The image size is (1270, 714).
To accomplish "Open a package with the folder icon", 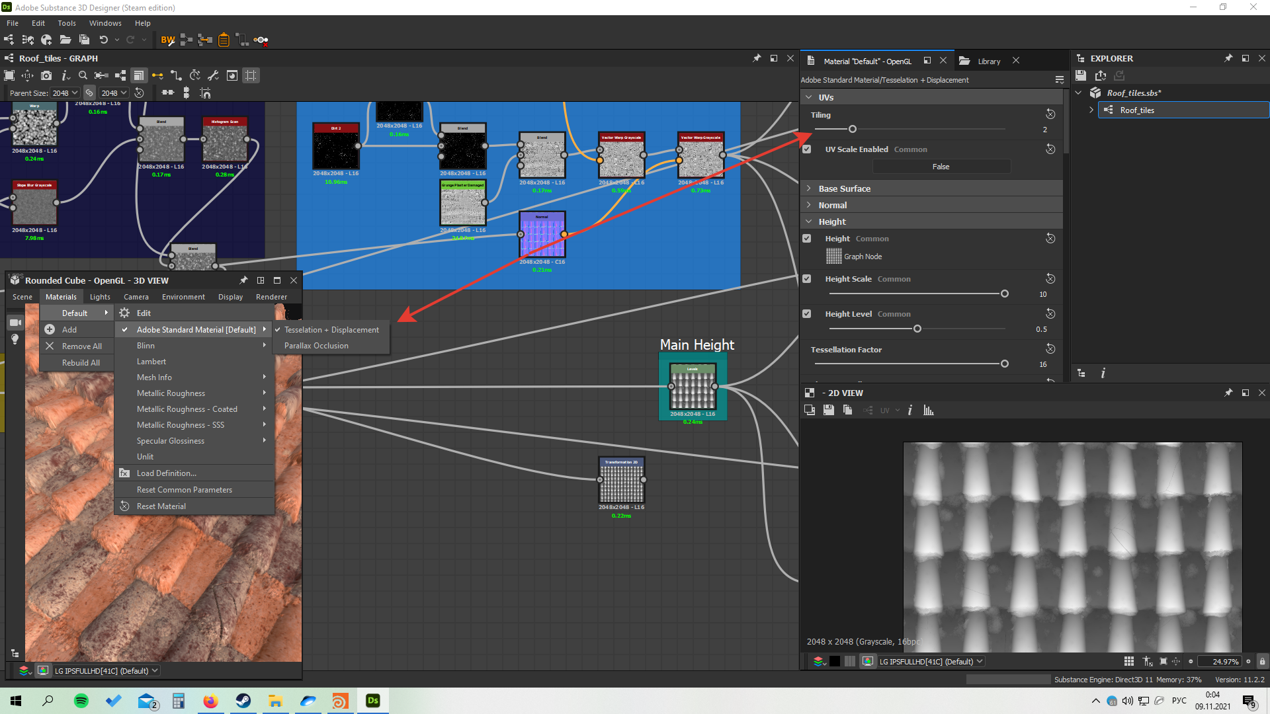I will pos(65,40).
